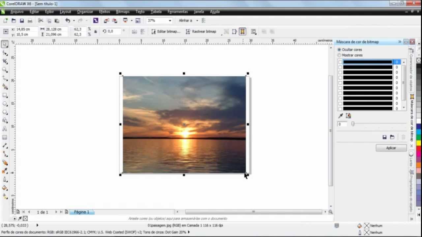This screenshot has height=237, width=422.
Task: Click the Print icon
Action: point(30,20)
